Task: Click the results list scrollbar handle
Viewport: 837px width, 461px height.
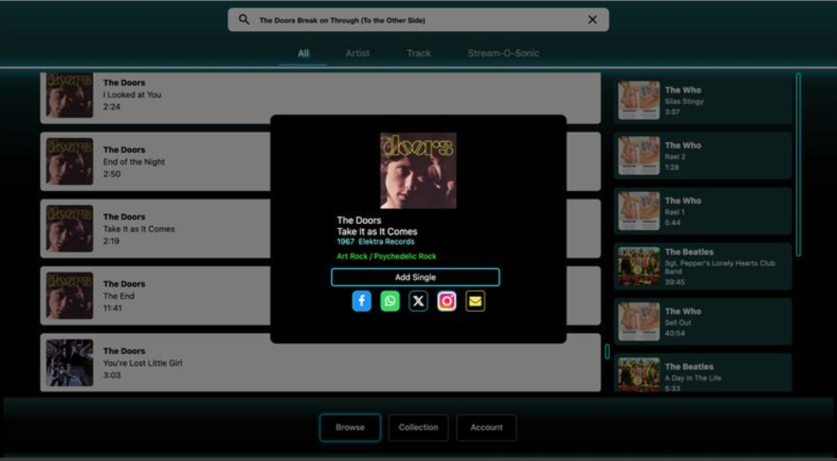Action: coord(607,352)
